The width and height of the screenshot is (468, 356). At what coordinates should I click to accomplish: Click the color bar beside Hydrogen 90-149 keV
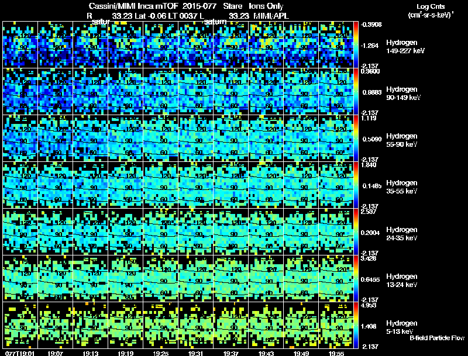(356, 91)
